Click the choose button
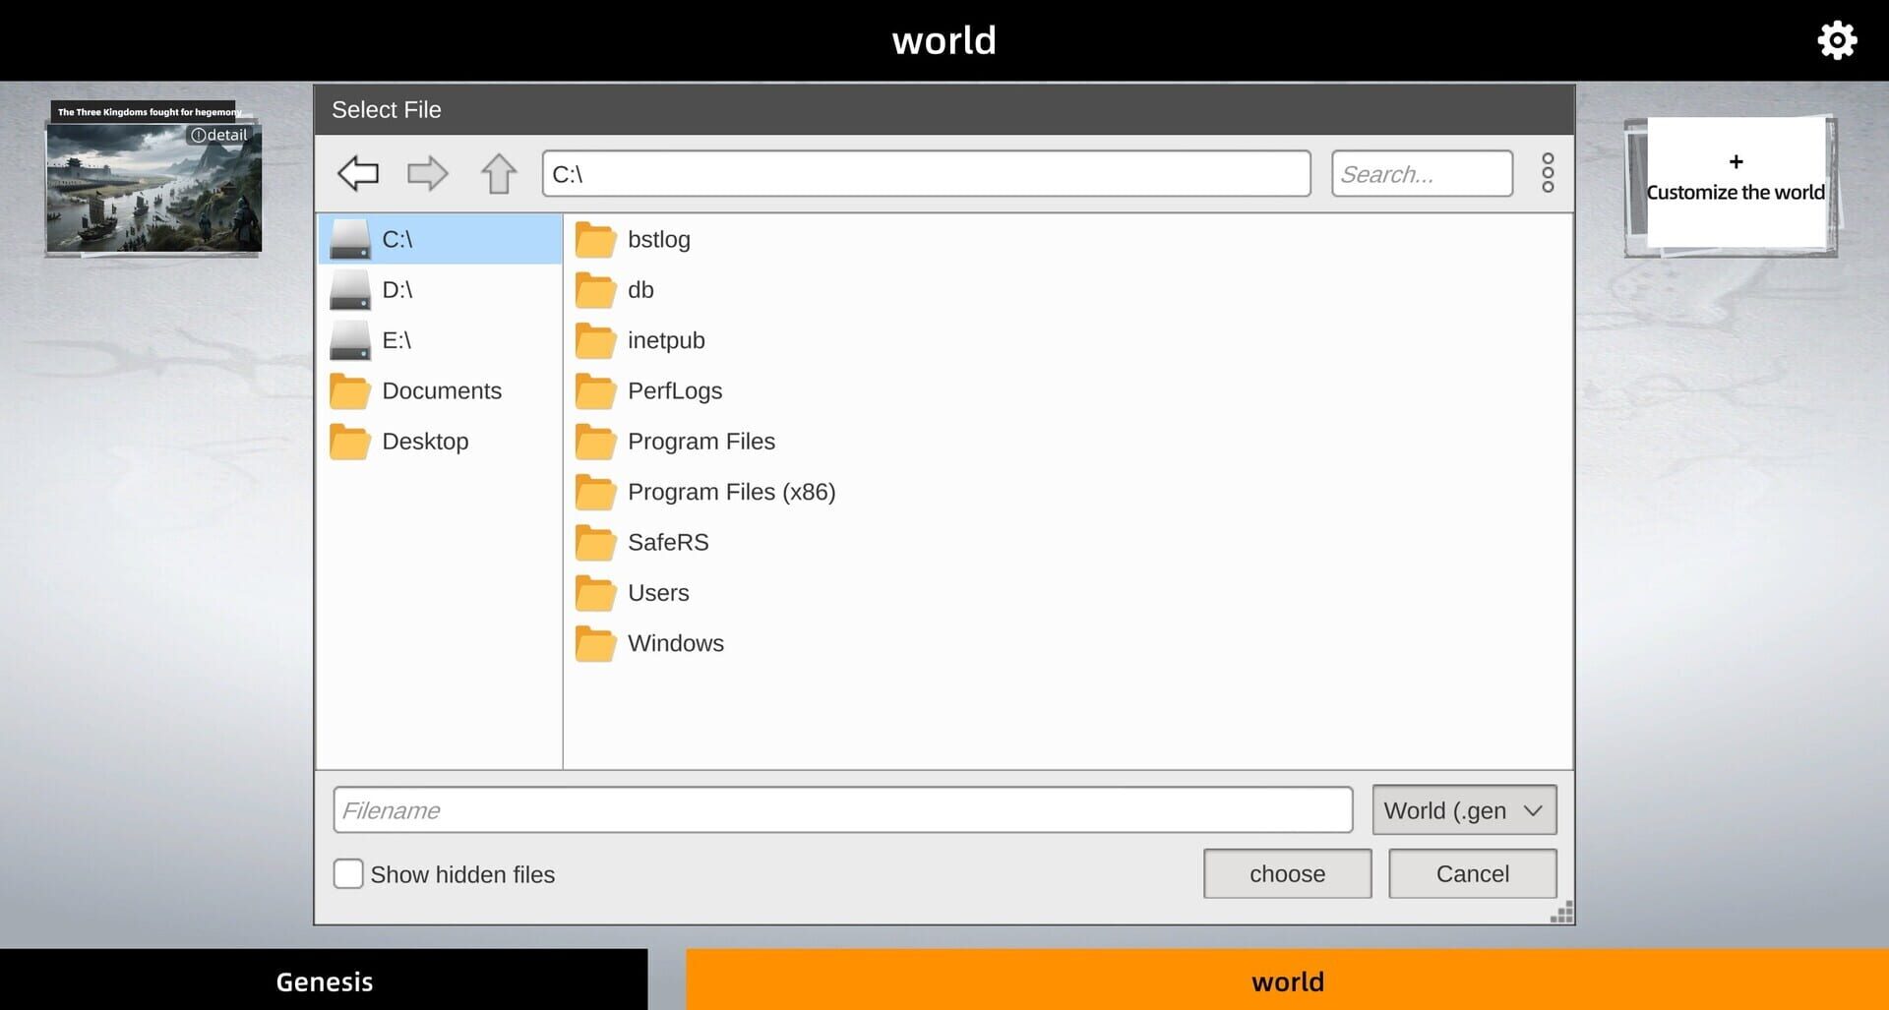Viewport: 1889px width, 1010px height. click(x=1287, y=873)
